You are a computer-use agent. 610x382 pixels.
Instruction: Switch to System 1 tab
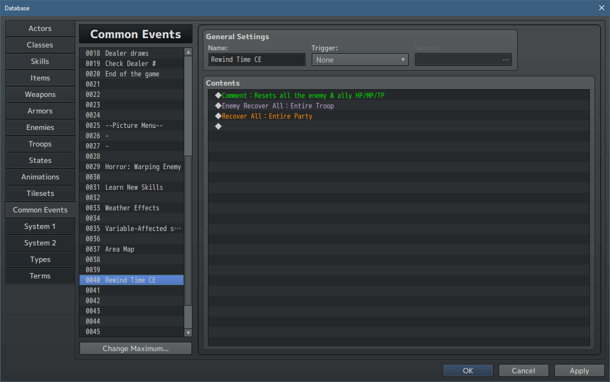coord(40,226)
